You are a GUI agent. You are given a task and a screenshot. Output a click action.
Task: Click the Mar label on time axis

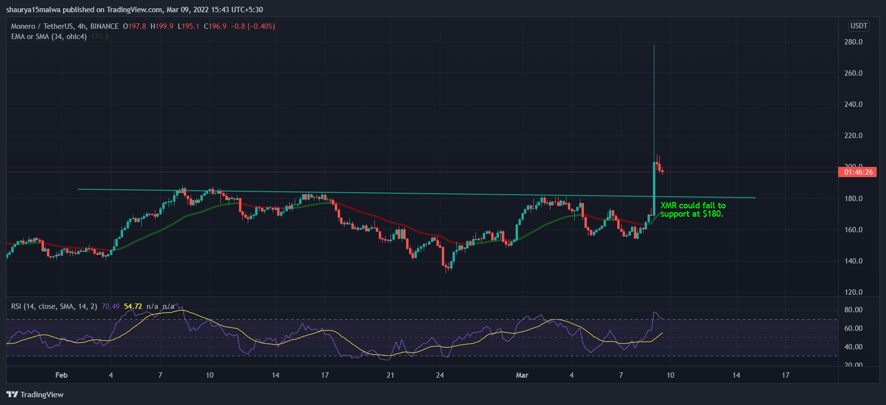click(x=522, y=375)
